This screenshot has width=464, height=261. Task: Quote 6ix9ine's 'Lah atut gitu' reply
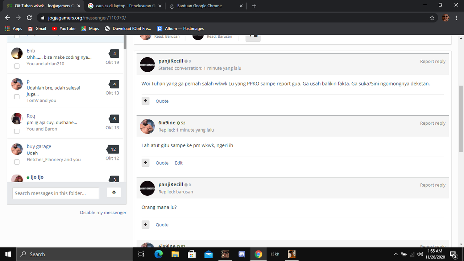pos(162,163)
